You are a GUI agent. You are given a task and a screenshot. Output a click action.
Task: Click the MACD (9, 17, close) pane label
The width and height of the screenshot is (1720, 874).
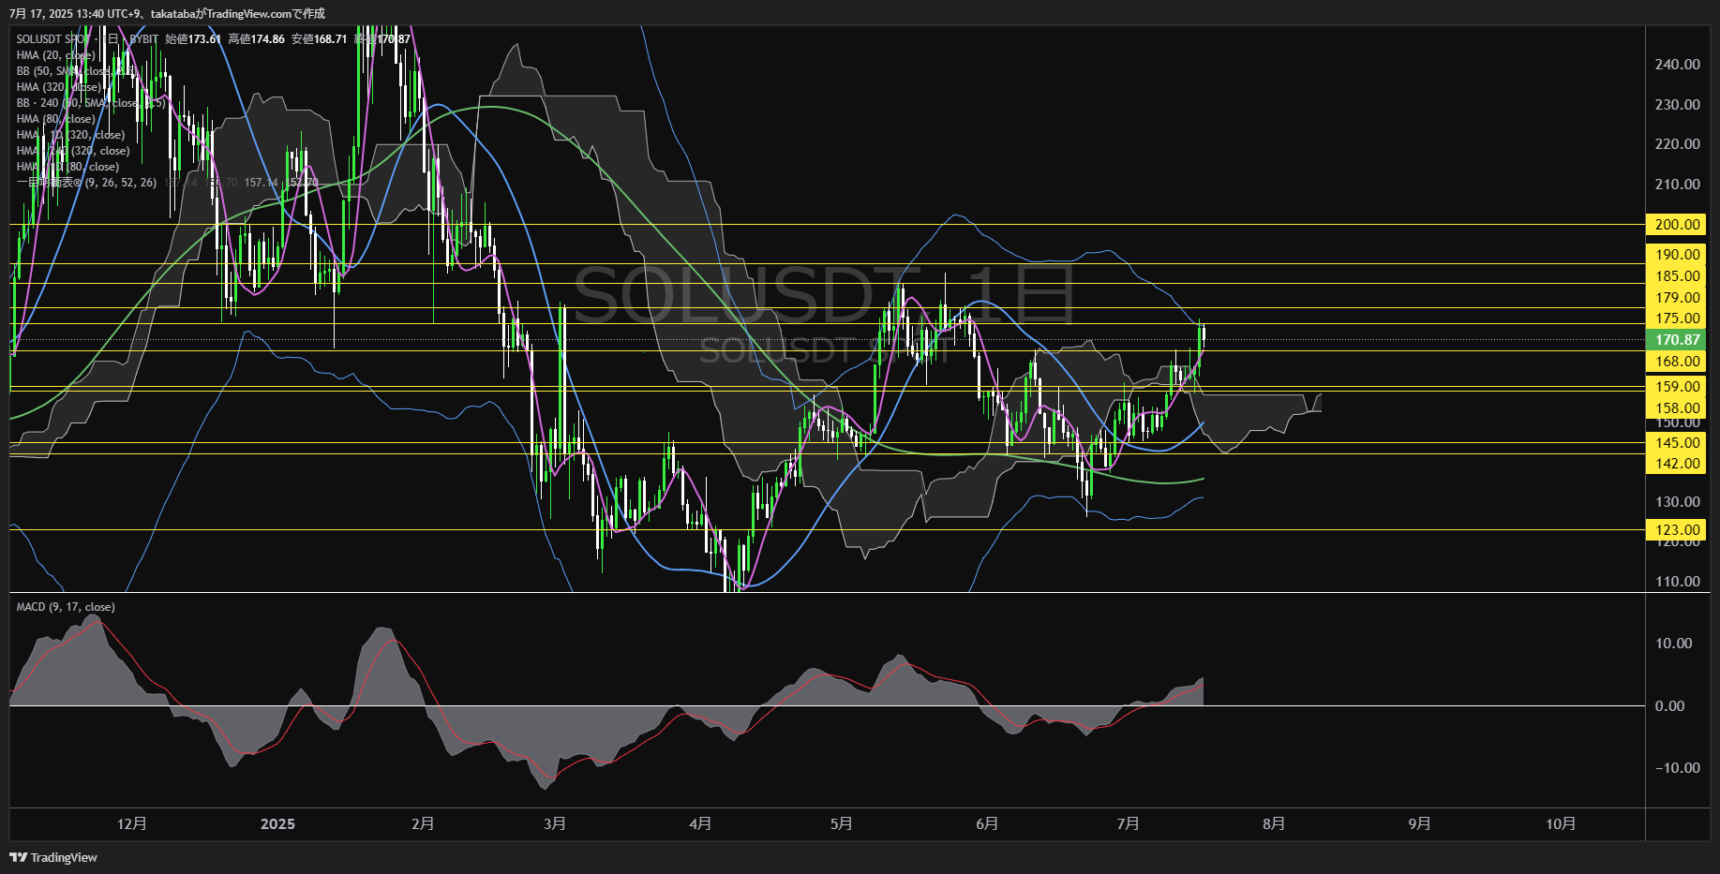[66, 607]
